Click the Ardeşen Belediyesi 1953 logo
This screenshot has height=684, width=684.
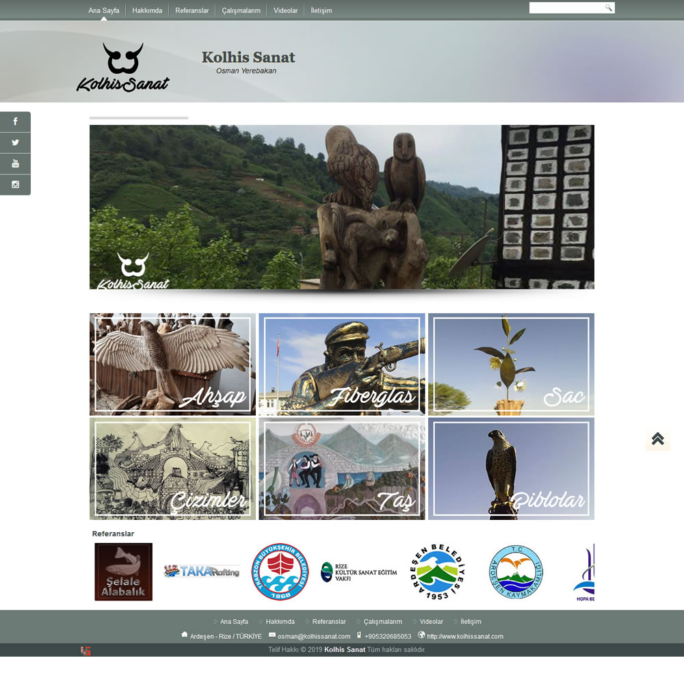(x=438, y=571)
